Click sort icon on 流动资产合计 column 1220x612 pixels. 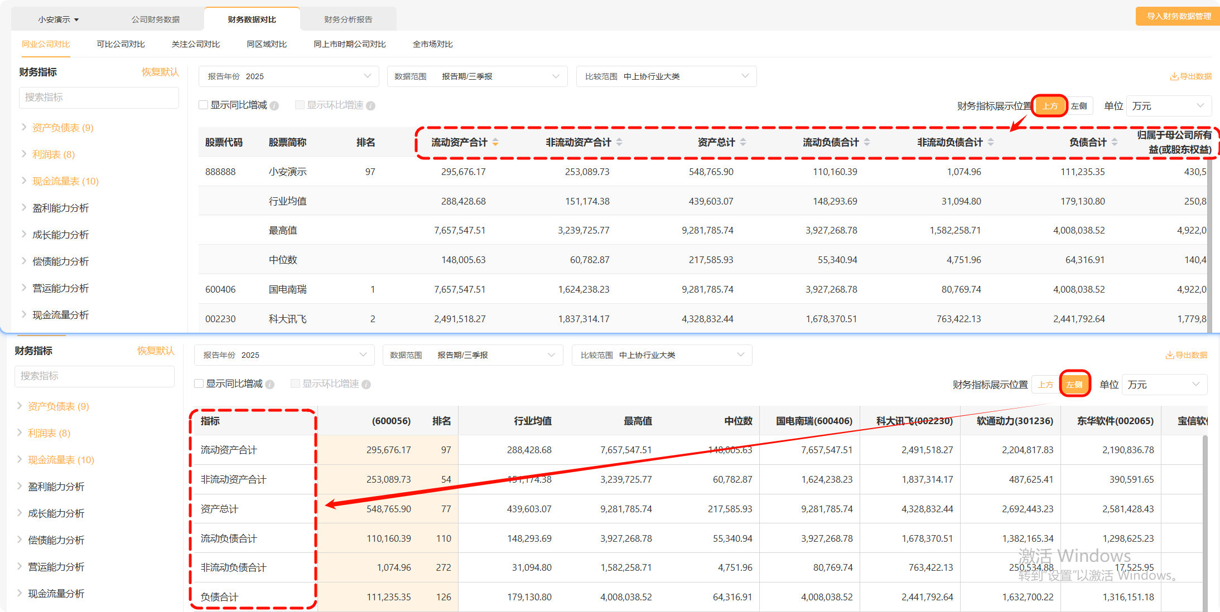coord(495,143)
